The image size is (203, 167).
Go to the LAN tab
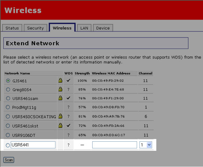coord(84,28)
